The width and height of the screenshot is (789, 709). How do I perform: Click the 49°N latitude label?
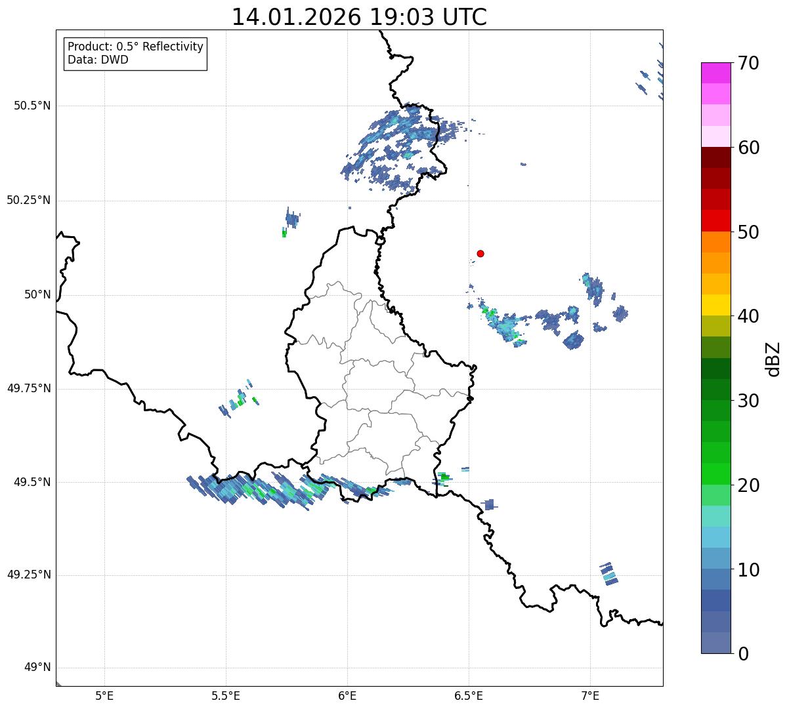[x=37, y=668]
